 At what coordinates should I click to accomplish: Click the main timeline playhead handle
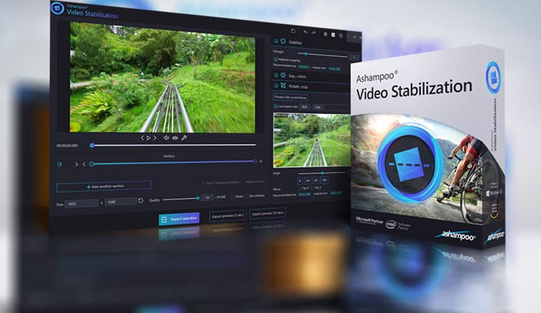pos(92,146)
